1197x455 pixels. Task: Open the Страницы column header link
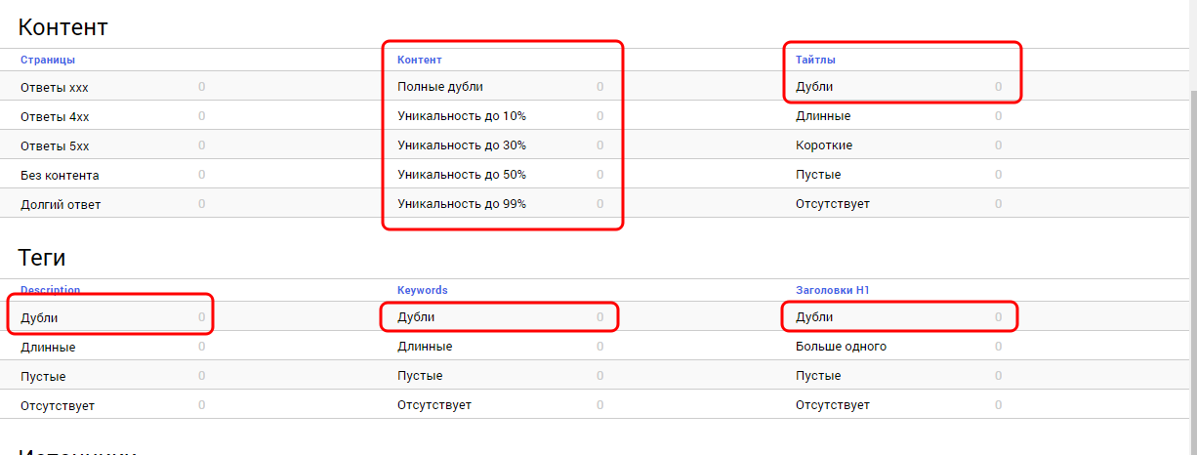[x=48, y=60]
